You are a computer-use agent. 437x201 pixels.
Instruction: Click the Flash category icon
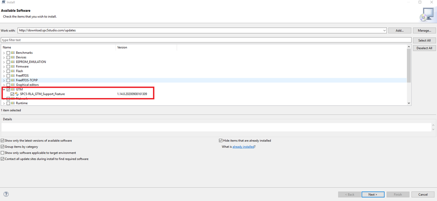pyautogui.click(x=13, y=71)
